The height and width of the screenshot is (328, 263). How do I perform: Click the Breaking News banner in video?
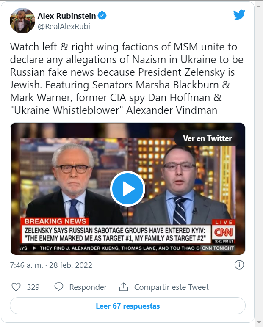(55, 221)
